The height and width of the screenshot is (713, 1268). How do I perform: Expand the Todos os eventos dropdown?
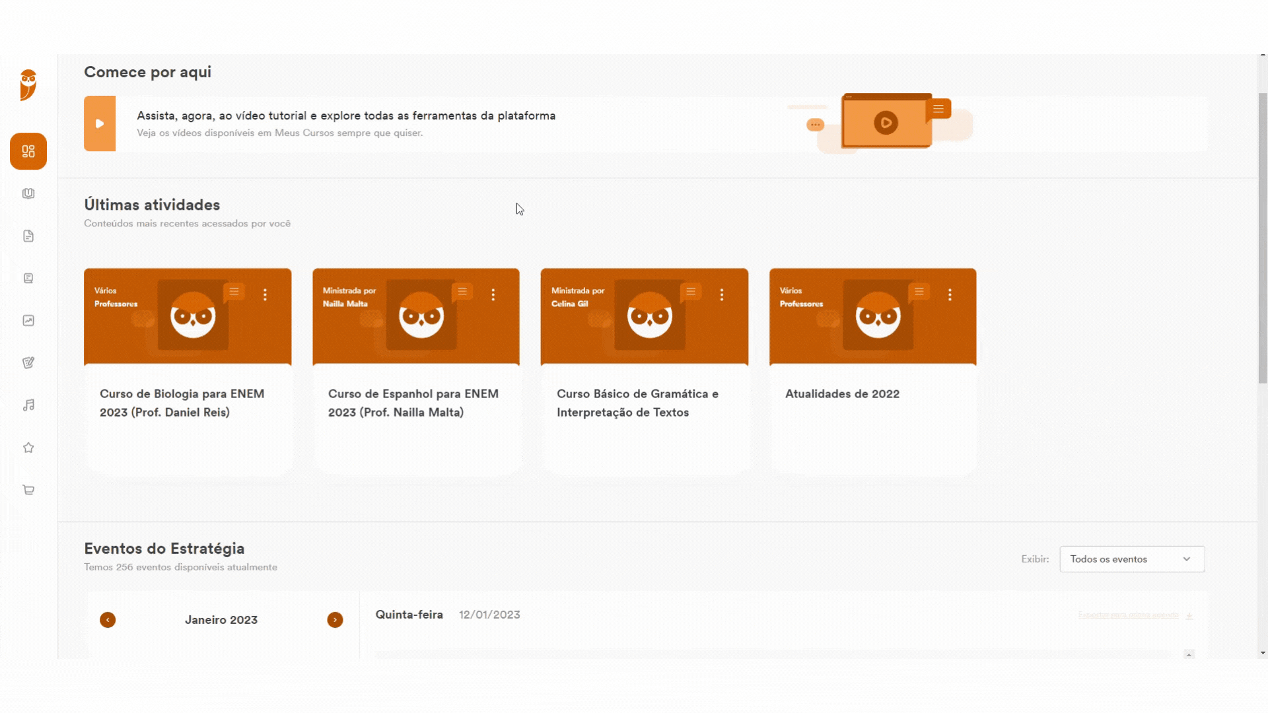[1132, 559]
